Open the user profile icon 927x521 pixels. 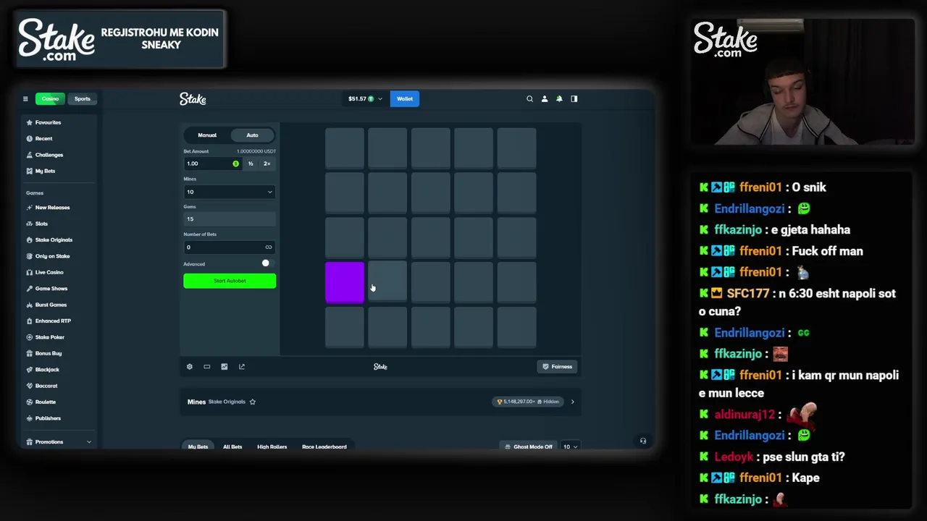pos(545,98)
